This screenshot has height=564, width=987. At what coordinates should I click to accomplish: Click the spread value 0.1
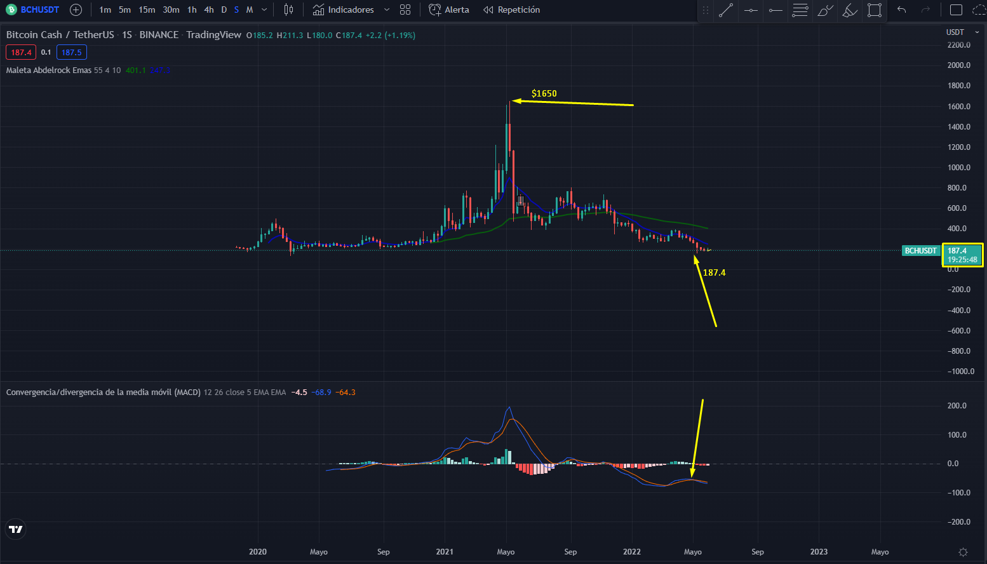point(46,52)
